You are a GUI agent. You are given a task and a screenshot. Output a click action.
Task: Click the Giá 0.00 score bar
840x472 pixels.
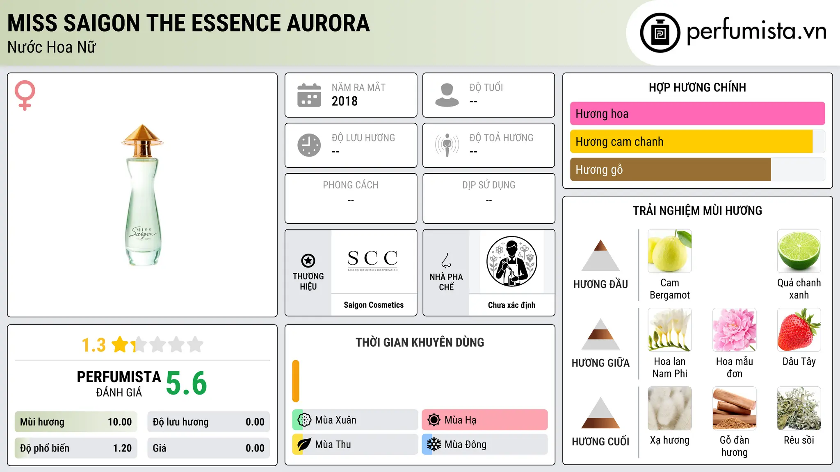pyautogui.click(x=209, y=448)
